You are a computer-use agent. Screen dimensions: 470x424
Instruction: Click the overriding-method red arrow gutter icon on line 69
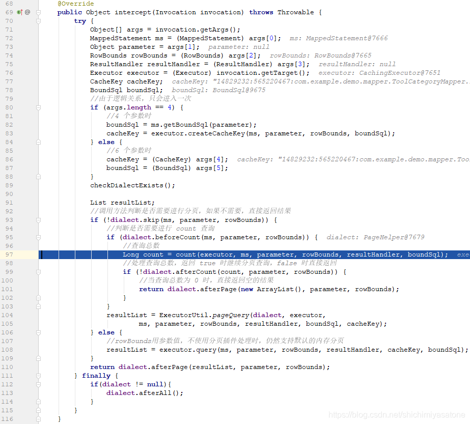click(x=21, y=12)
